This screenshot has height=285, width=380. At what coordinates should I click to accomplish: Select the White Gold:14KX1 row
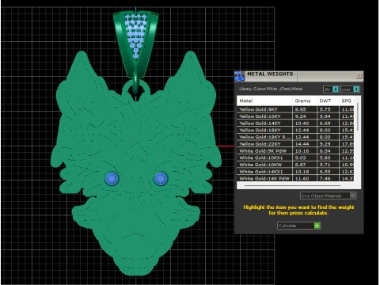(295, 172)
